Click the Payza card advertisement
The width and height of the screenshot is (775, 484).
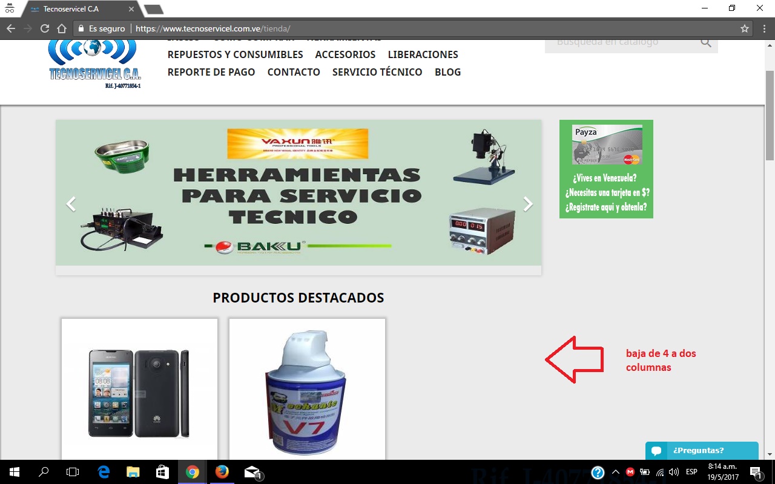pos(606,169)
